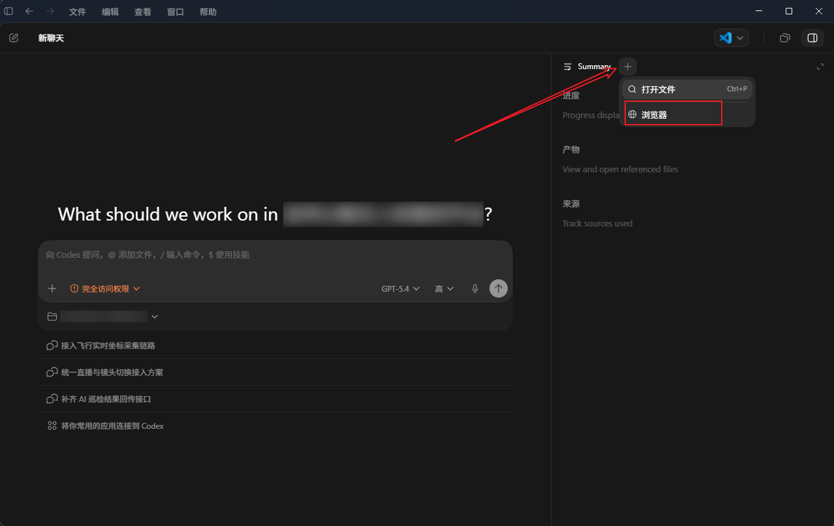Open the 窗口 menu
The height and width of the screenshot is (526, 834).
point(176,12)
